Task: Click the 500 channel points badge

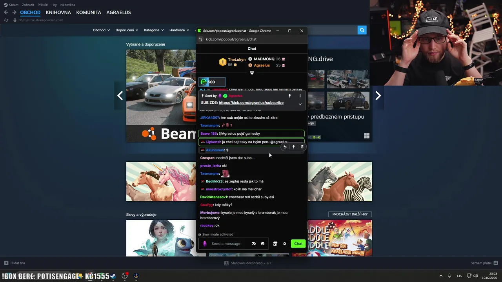Action: (x=212, y=82)
